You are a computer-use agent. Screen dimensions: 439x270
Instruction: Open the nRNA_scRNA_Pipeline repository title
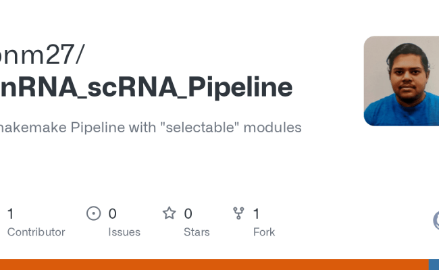click(x=146, y=88)
